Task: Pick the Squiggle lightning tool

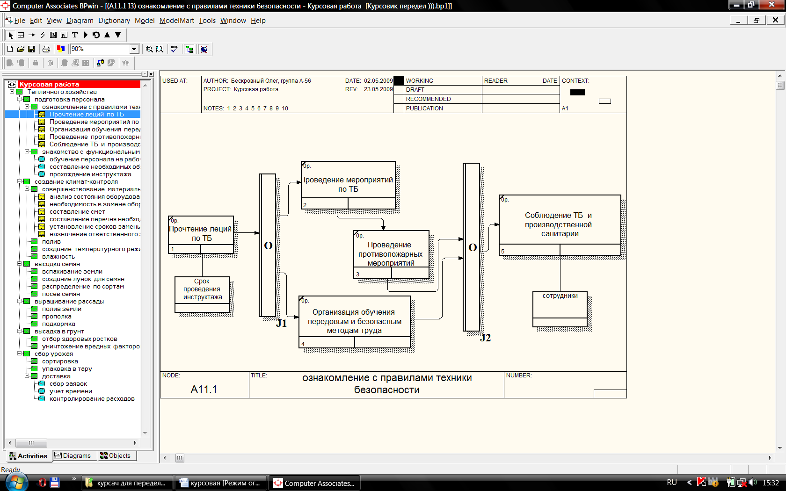Action: point(43,35)
